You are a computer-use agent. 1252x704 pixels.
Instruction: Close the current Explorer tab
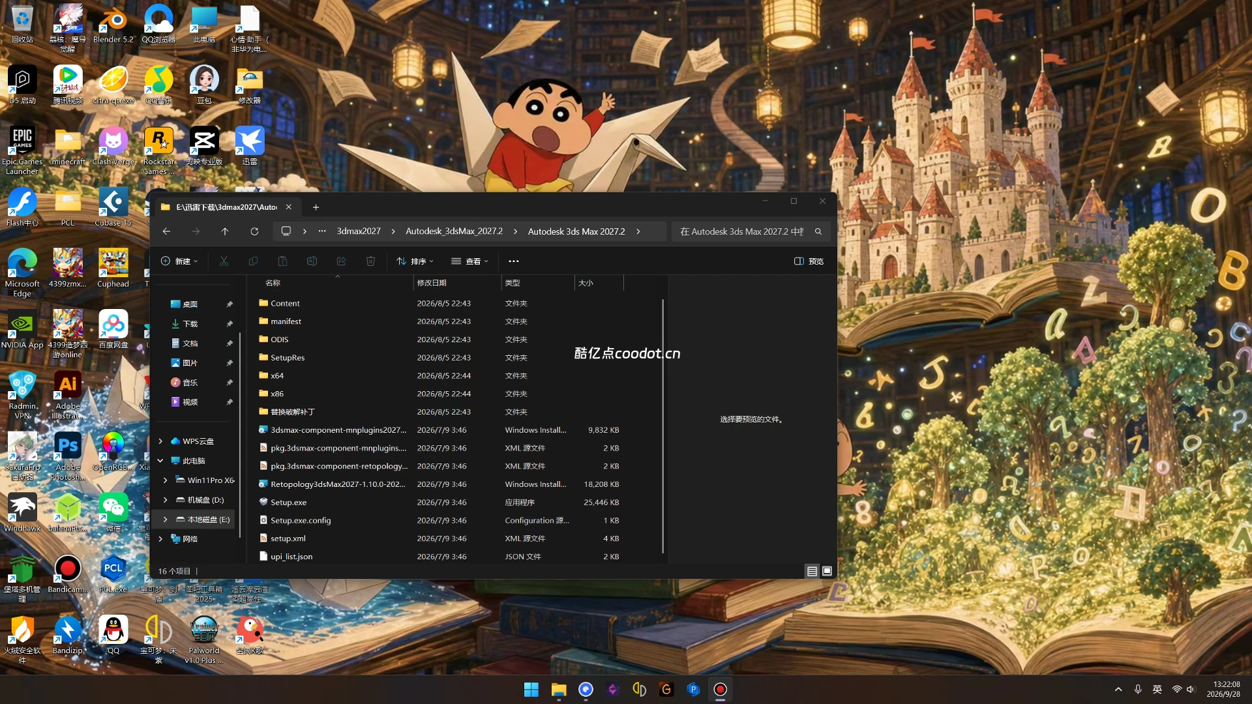pos(288,207)
